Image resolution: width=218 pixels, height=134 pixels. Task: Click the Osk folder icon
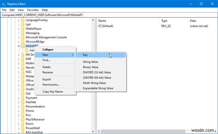[x=23, y=94]
